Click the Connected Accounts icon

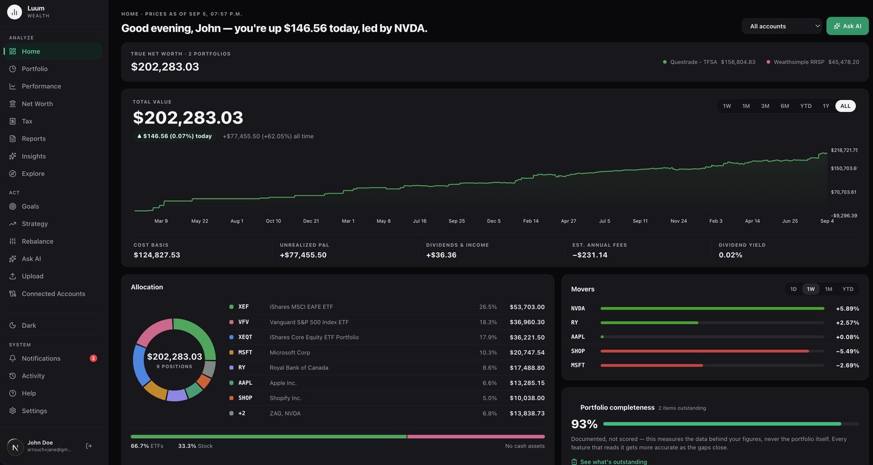13,293
